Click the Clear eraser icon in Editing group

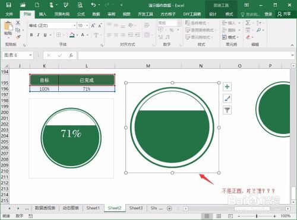(x=248, y=37)
